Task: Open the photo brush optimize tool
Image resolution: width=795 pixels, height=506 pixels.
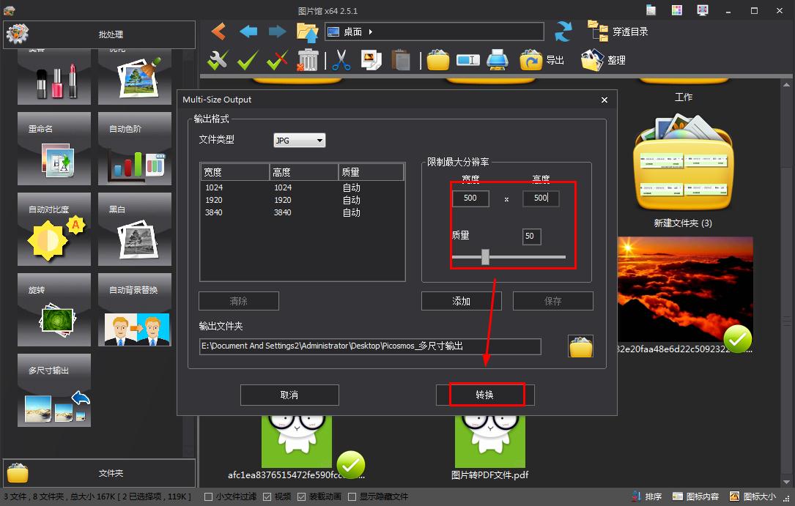Action: tap(135, 77)
